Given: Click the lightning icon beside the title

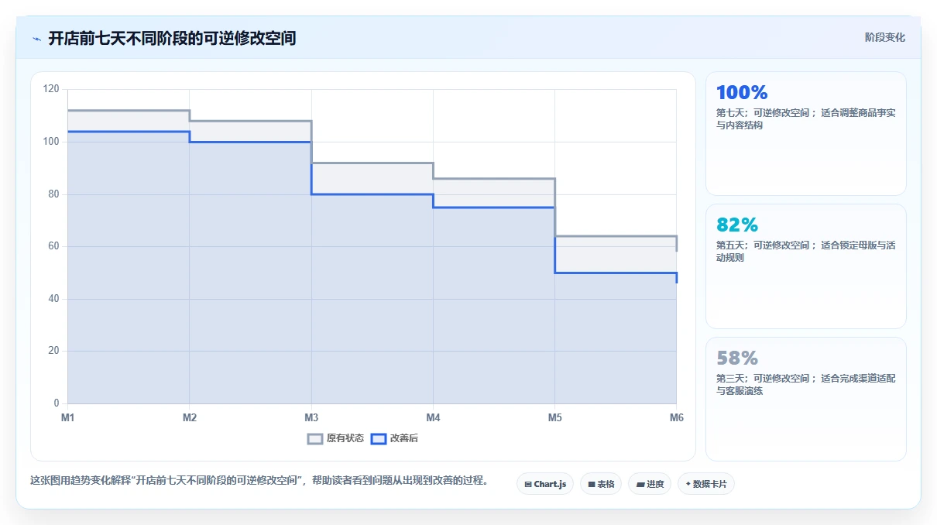Looking at the screenshot, I should coord(36,39).
